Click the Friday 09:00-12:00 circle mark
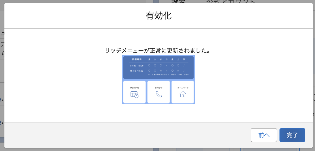 pyautogui.click(x=172, y=66)
